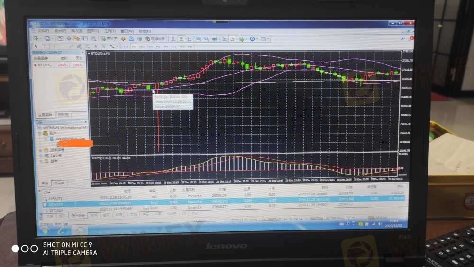Expand the 技术指标 indicators tree node
Image resolution: width=474 pixels, height=267 pixels.
coord(40,150)
